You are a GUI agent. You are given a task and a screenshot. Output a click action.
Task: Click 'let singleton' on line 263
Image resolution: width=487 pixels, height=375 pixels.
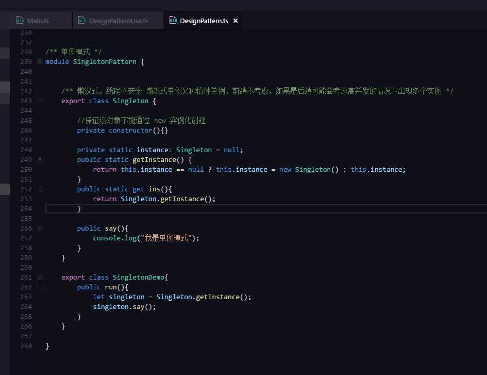coord(119,297)
